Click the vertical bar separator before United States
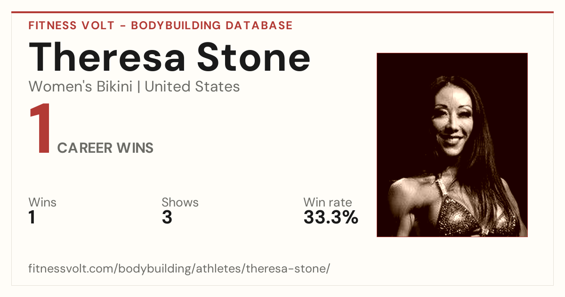 click(x=138, y=87)
